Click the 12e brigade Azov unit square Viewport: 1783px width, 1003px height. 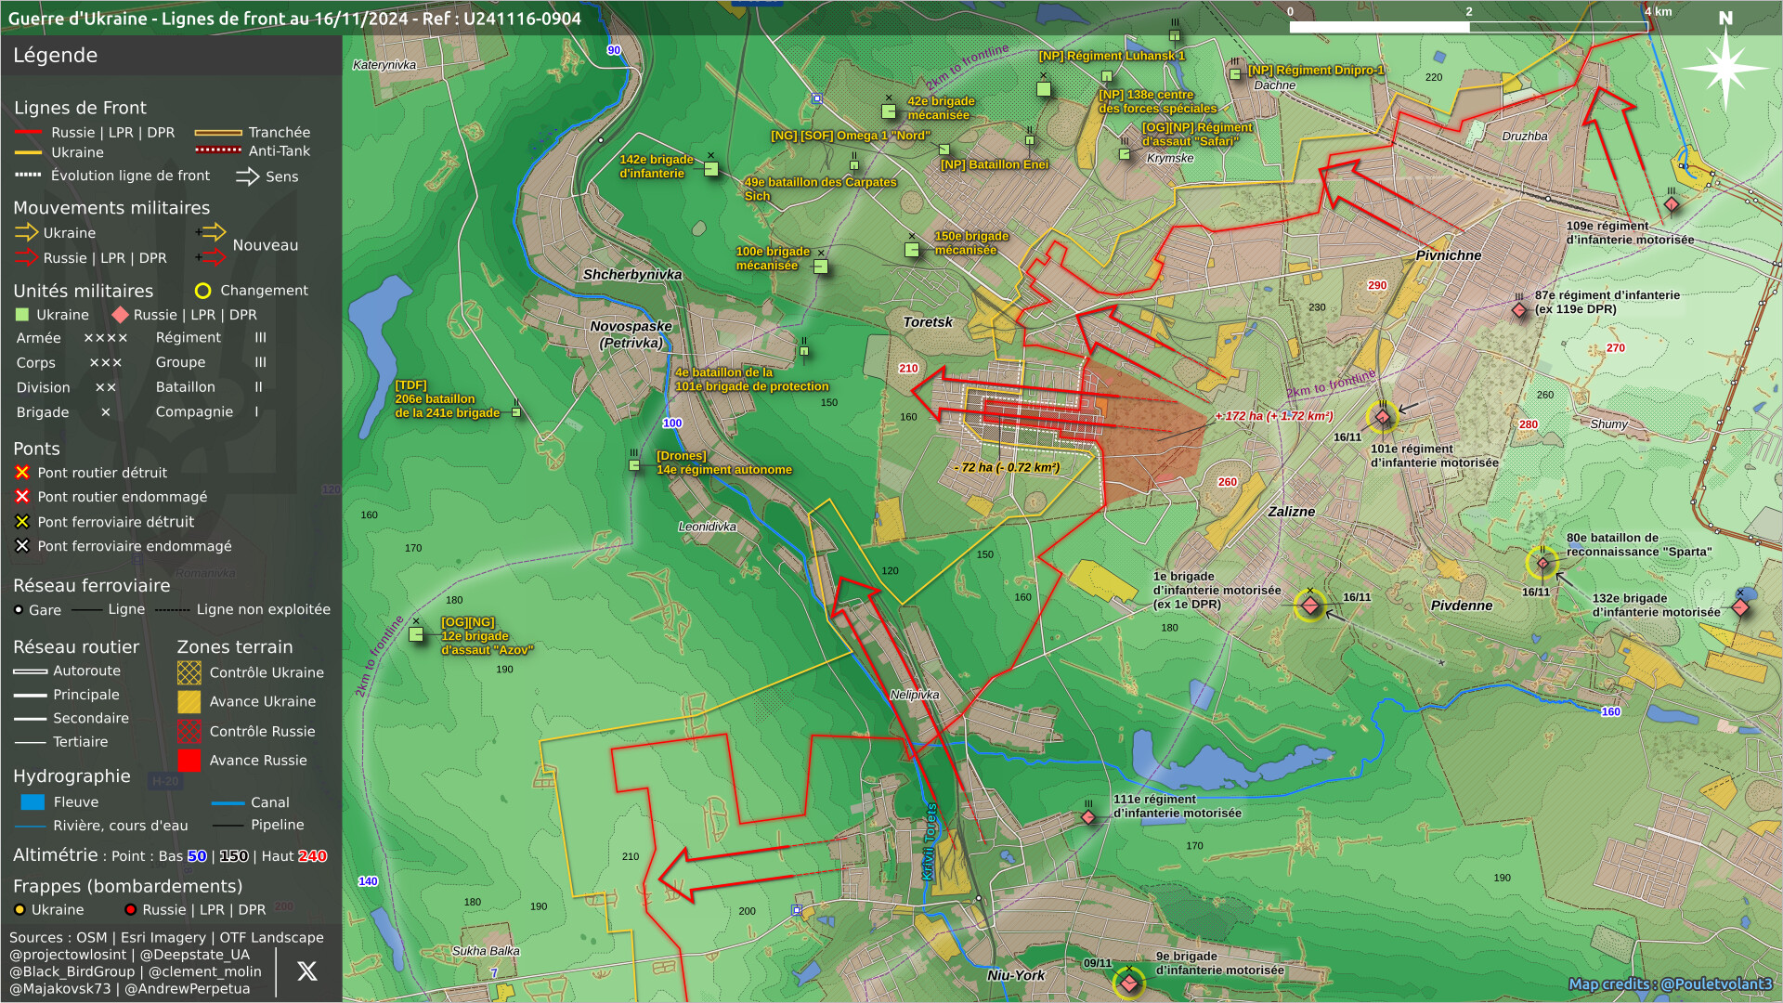click(x=416, y=634)
